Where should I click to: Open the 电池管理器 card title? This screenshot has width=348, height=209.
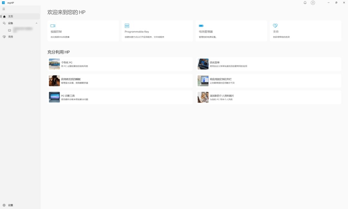pyautogui.click(x=206, y=32)
